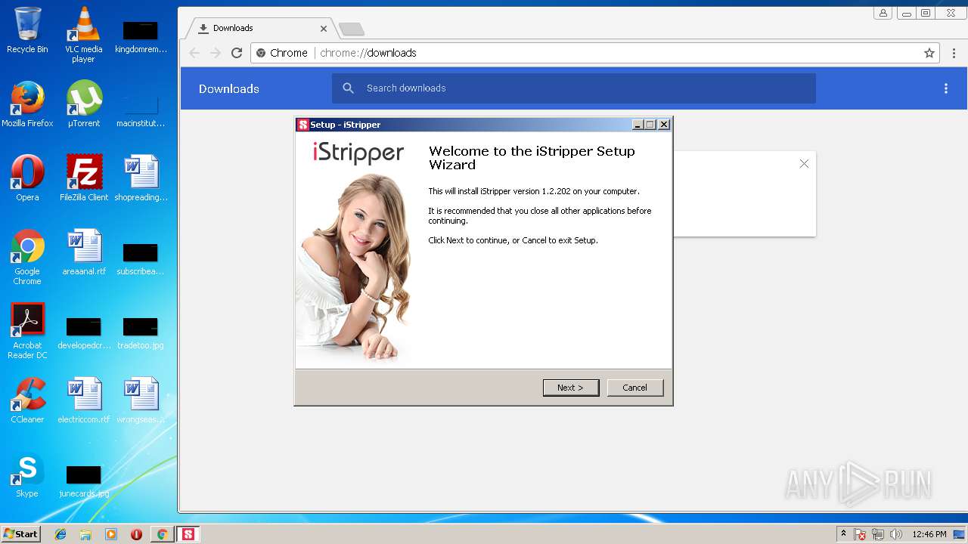
Task: Open the volume control in tray
Action: coord(896,534)
